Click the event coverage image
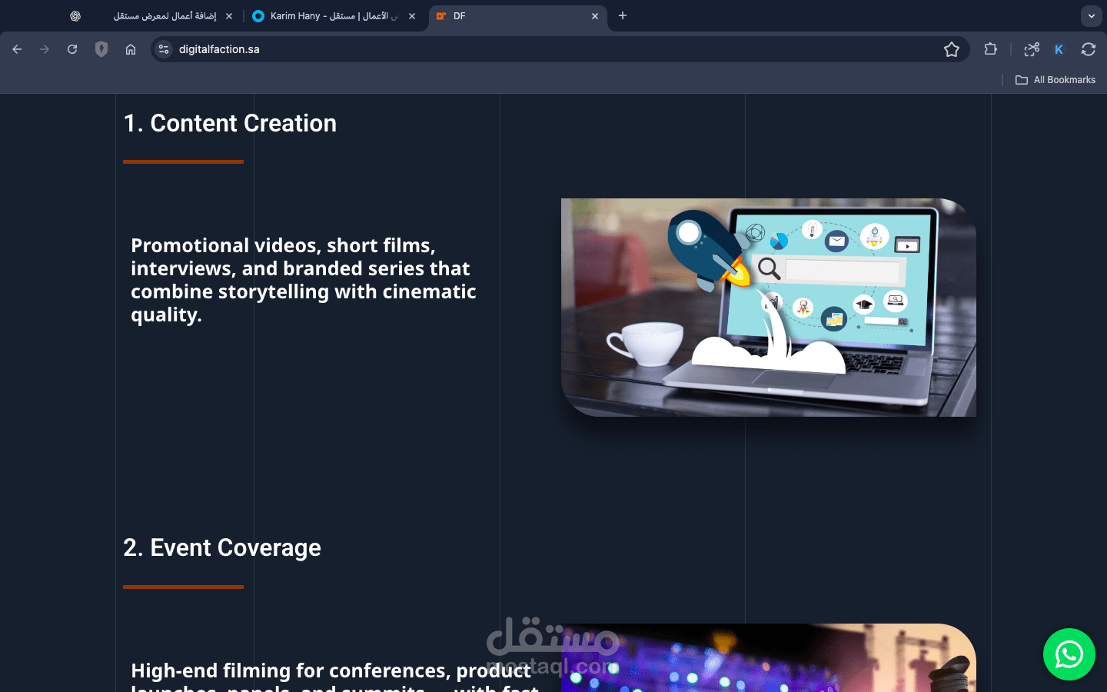Image resolution: width=1107 pixels, height=692 pixels. (769, 657)
